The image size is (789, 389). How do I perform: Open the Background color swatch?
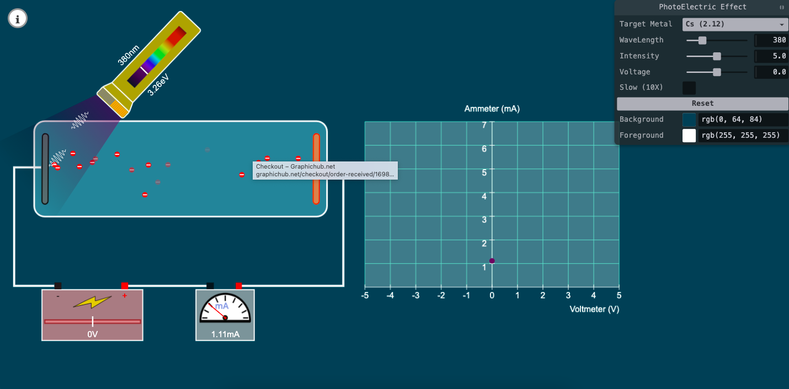689,120
